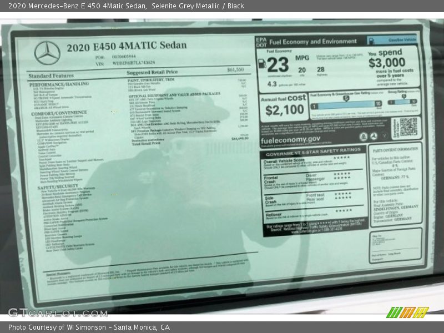Image resolution: width=444 pixels, height=333 pixels.
Task: Click the 'SAFETY/SECURITY' section heading
Action: (x=58, y=187)
